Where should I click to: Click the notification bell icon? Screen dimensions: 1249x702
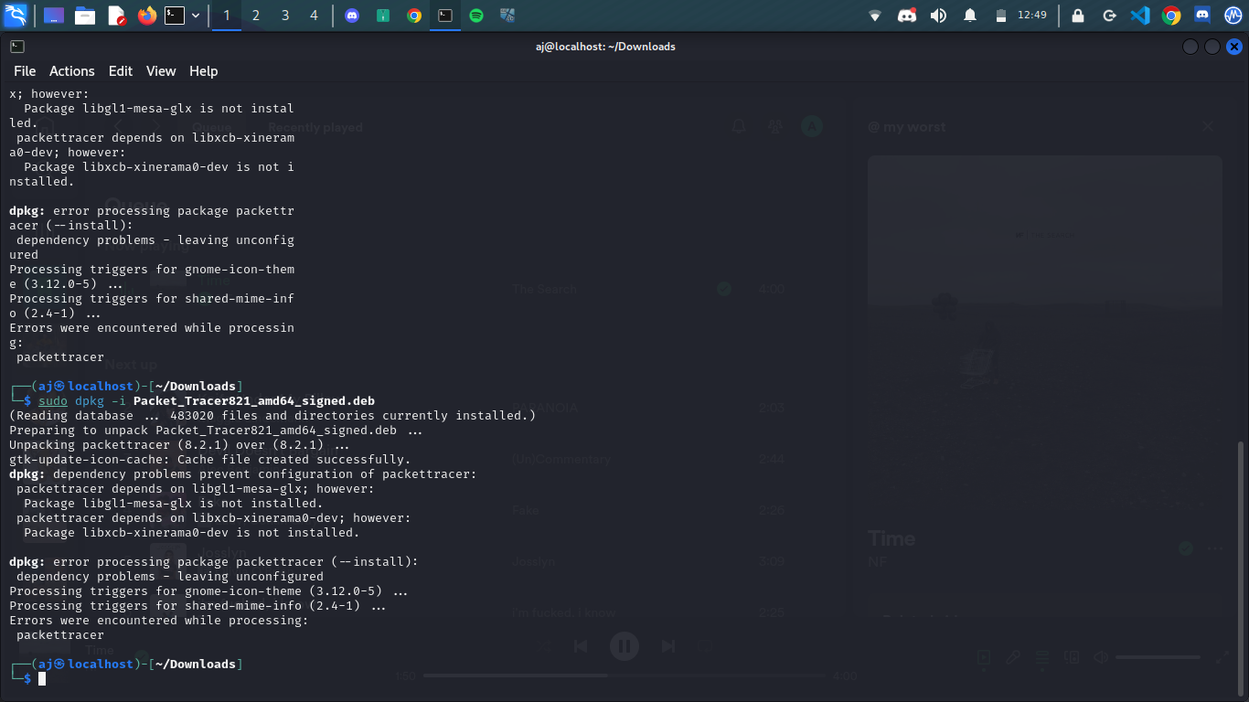pyautogui.click(x=970, y=16)
